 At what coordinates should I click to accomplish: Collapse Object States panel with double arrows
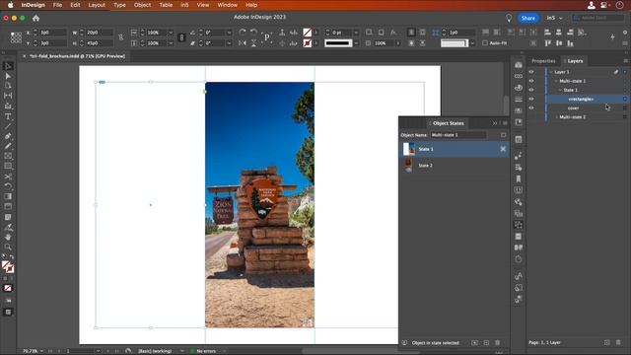pos(495,123)
